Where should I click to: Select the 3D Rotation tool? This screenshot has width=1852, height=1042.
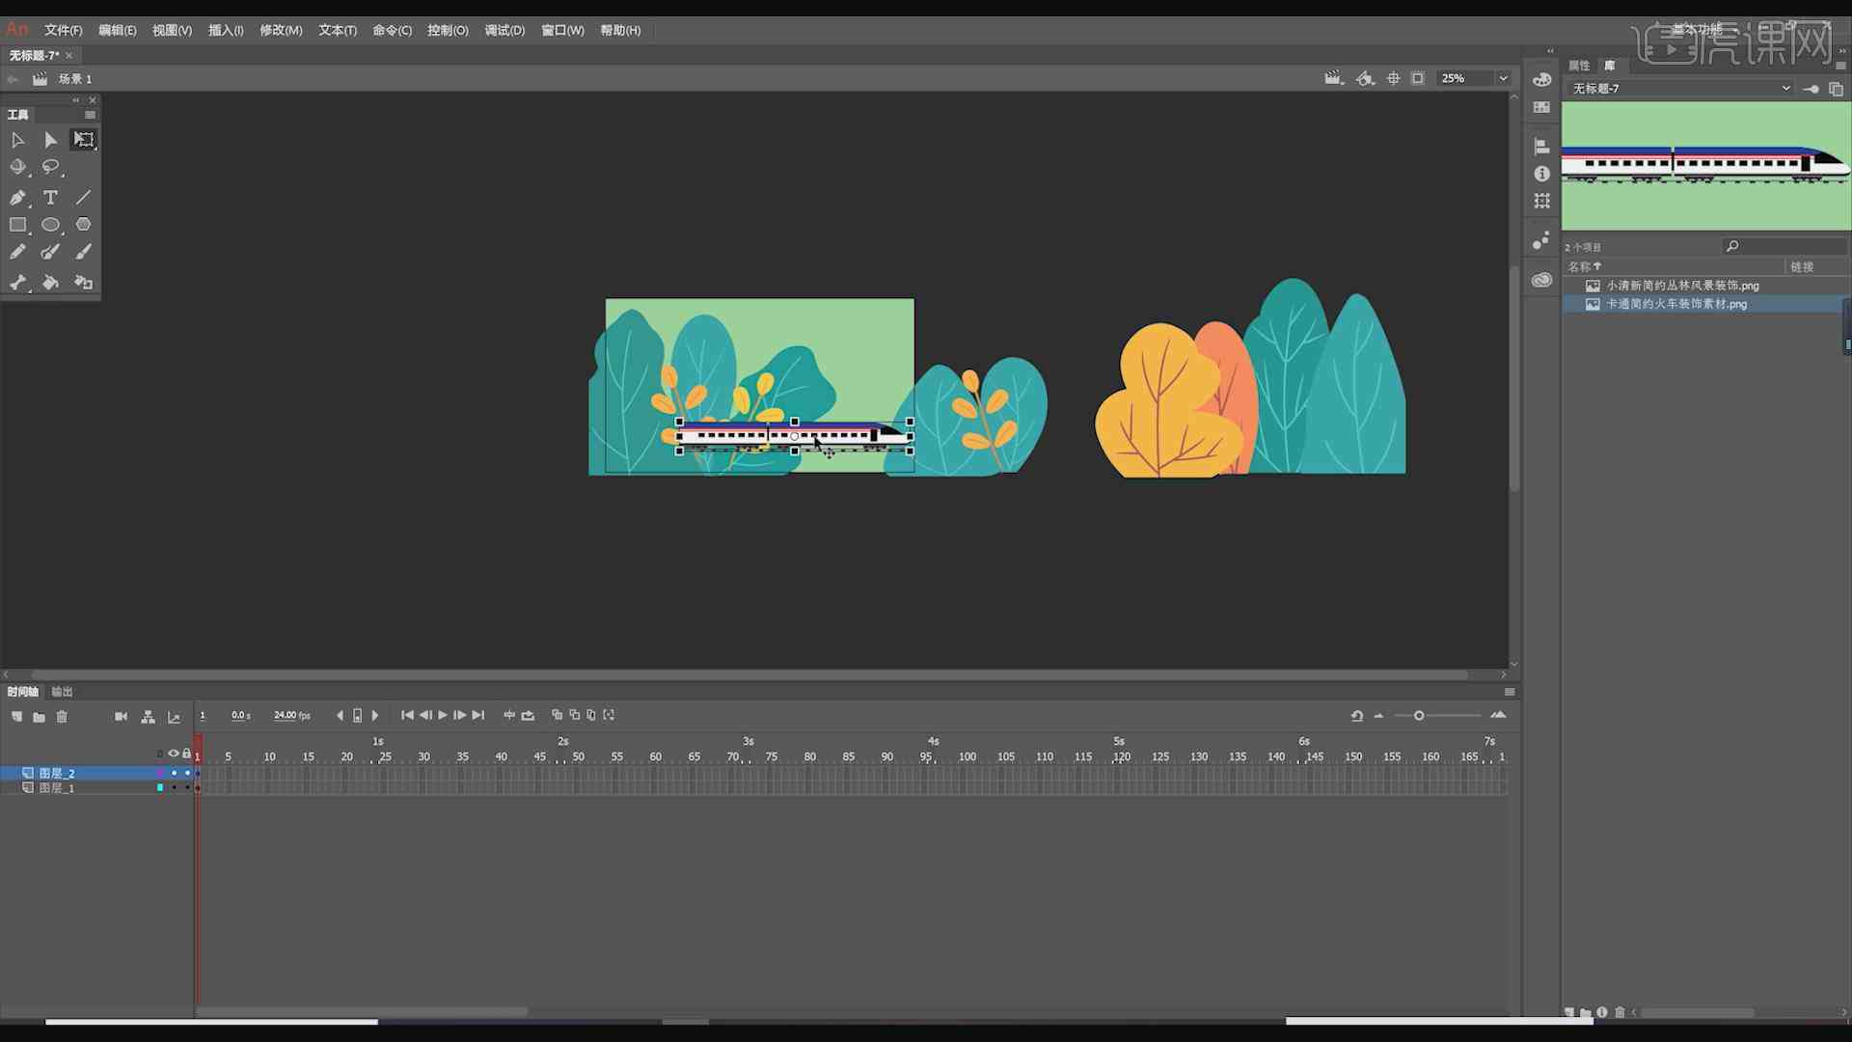tap(17, 167)
